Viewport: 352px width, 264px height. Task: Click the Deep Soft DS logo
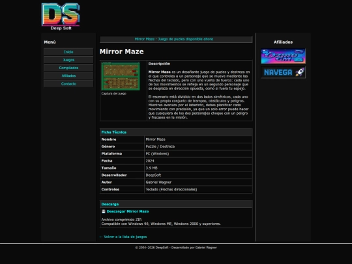(61, 16)
